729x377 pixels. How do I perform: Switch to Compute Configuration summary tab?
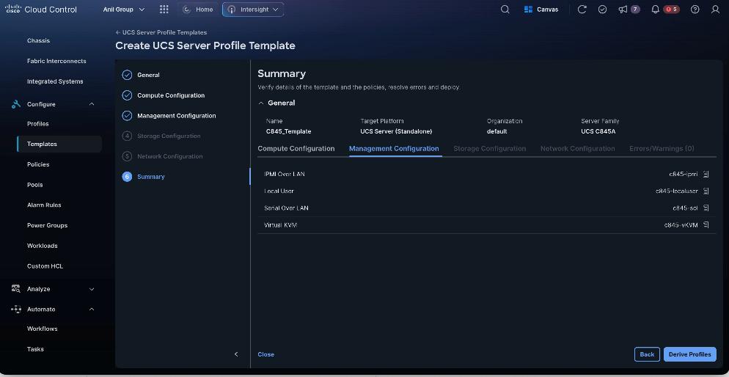coord(296,149)
